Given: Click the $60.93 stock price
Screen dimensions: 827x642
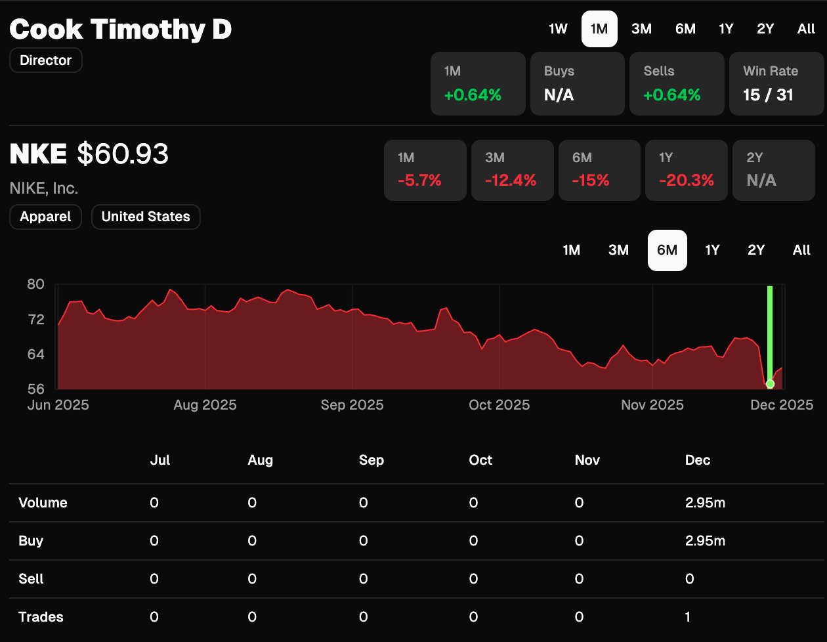Looking at the screenshot, I should pyautogui.click(x=123, y=155).
